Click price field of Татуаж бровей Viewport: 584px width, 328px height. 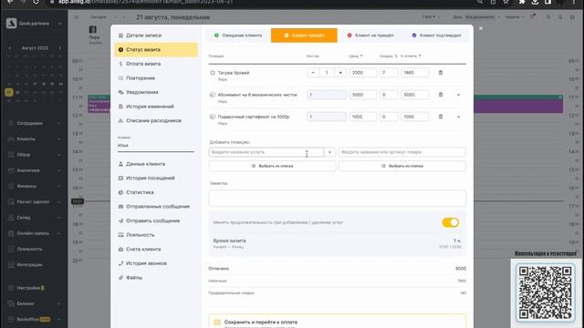pyautogui.click(x=363, y=73)
